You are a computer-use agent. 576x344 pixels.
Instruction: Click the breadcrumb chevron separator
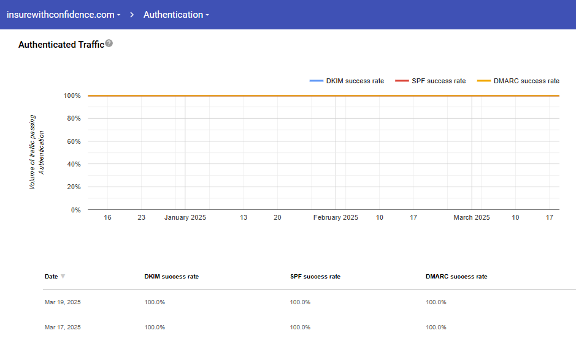pos(132,15)
